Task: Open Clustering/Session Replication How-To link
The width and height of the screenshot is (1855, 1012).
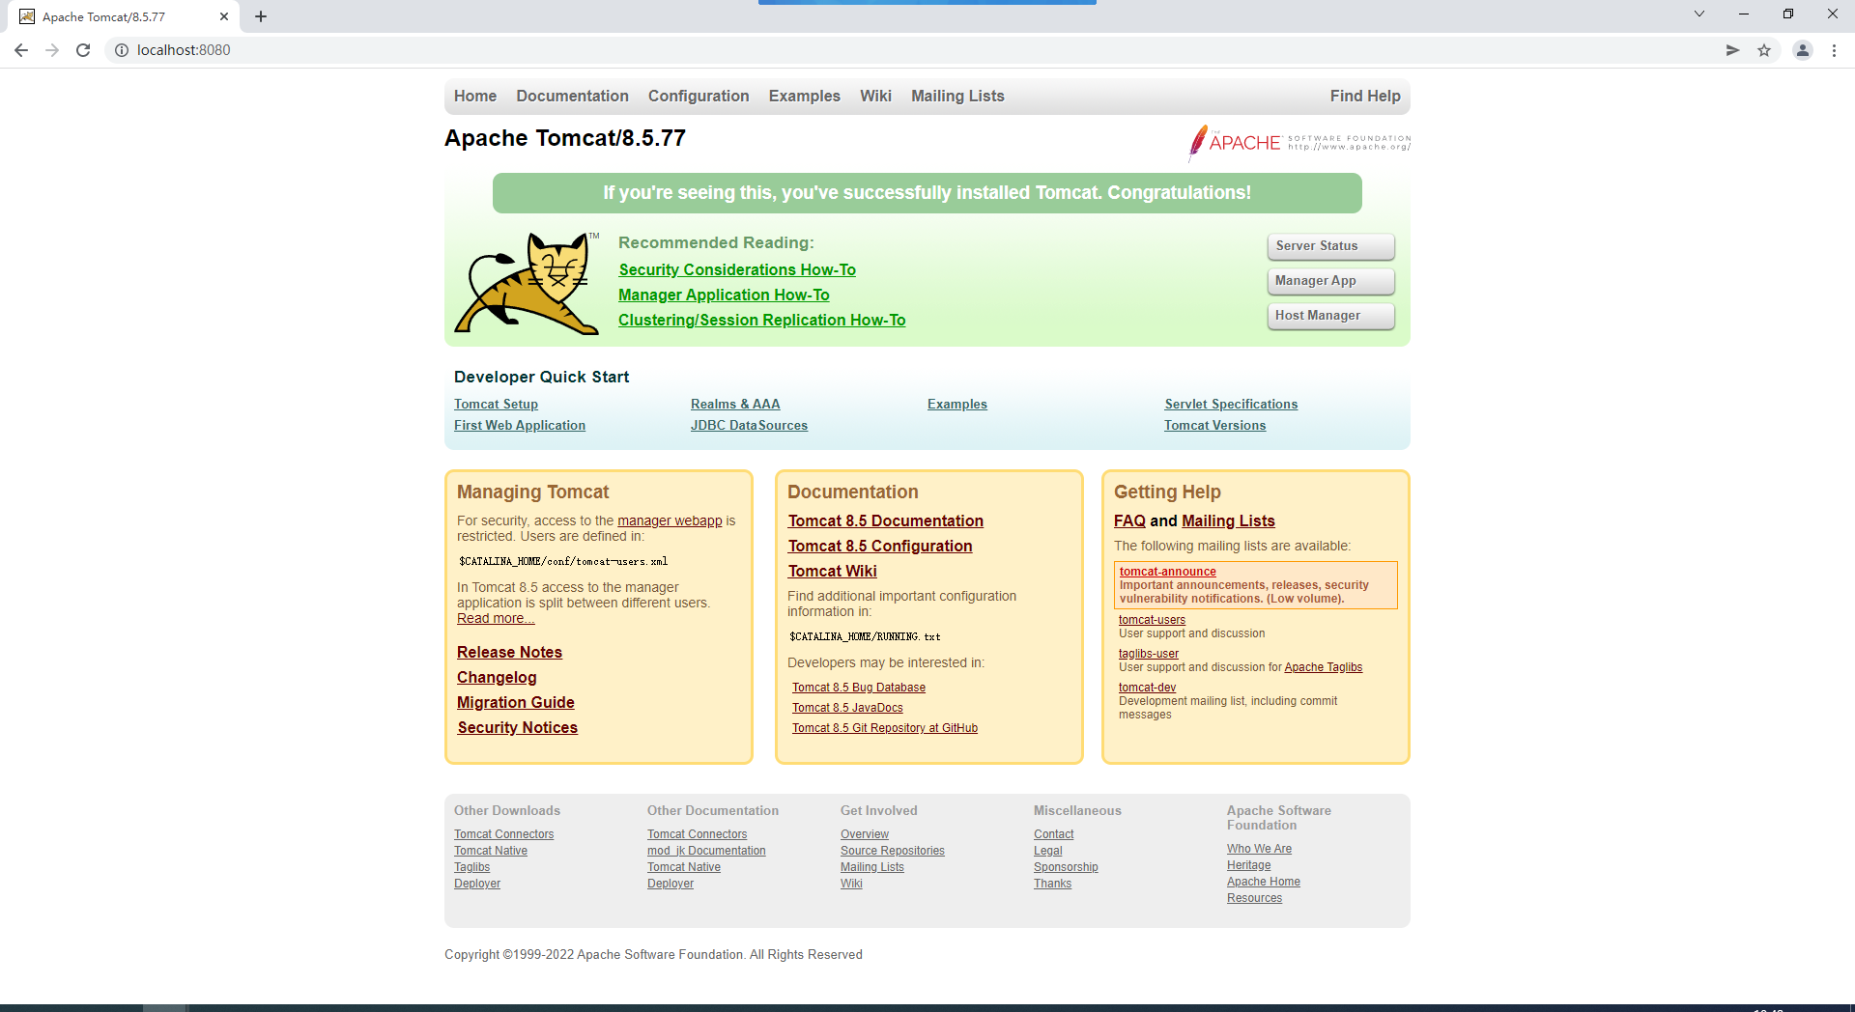Action: pos(761,321)
